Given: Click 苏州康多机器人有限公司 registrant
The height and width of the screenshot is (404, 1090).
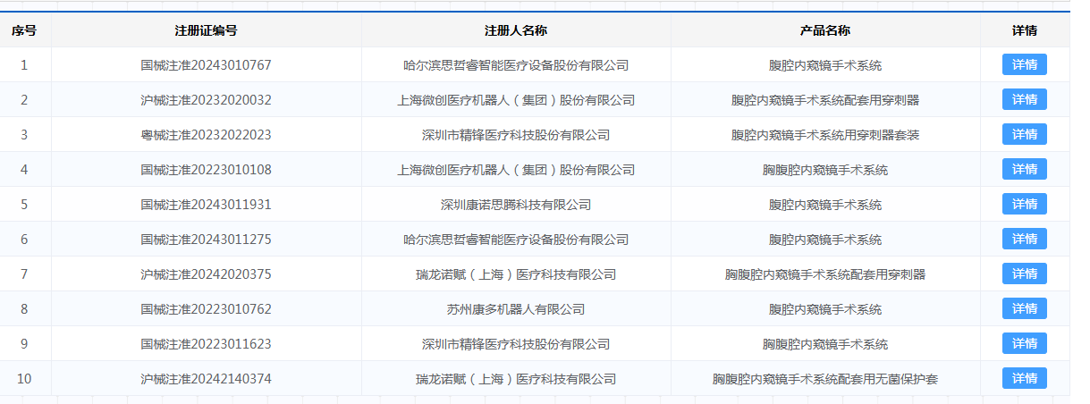Looking at the screenshot, I should (x=516, y=309).
